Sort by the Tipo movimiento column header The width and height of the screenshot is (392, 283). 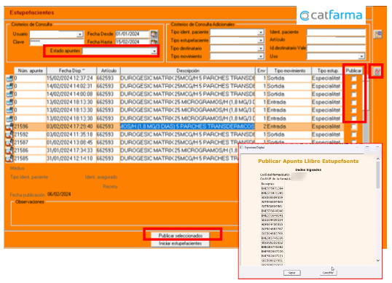pos(289,71)
